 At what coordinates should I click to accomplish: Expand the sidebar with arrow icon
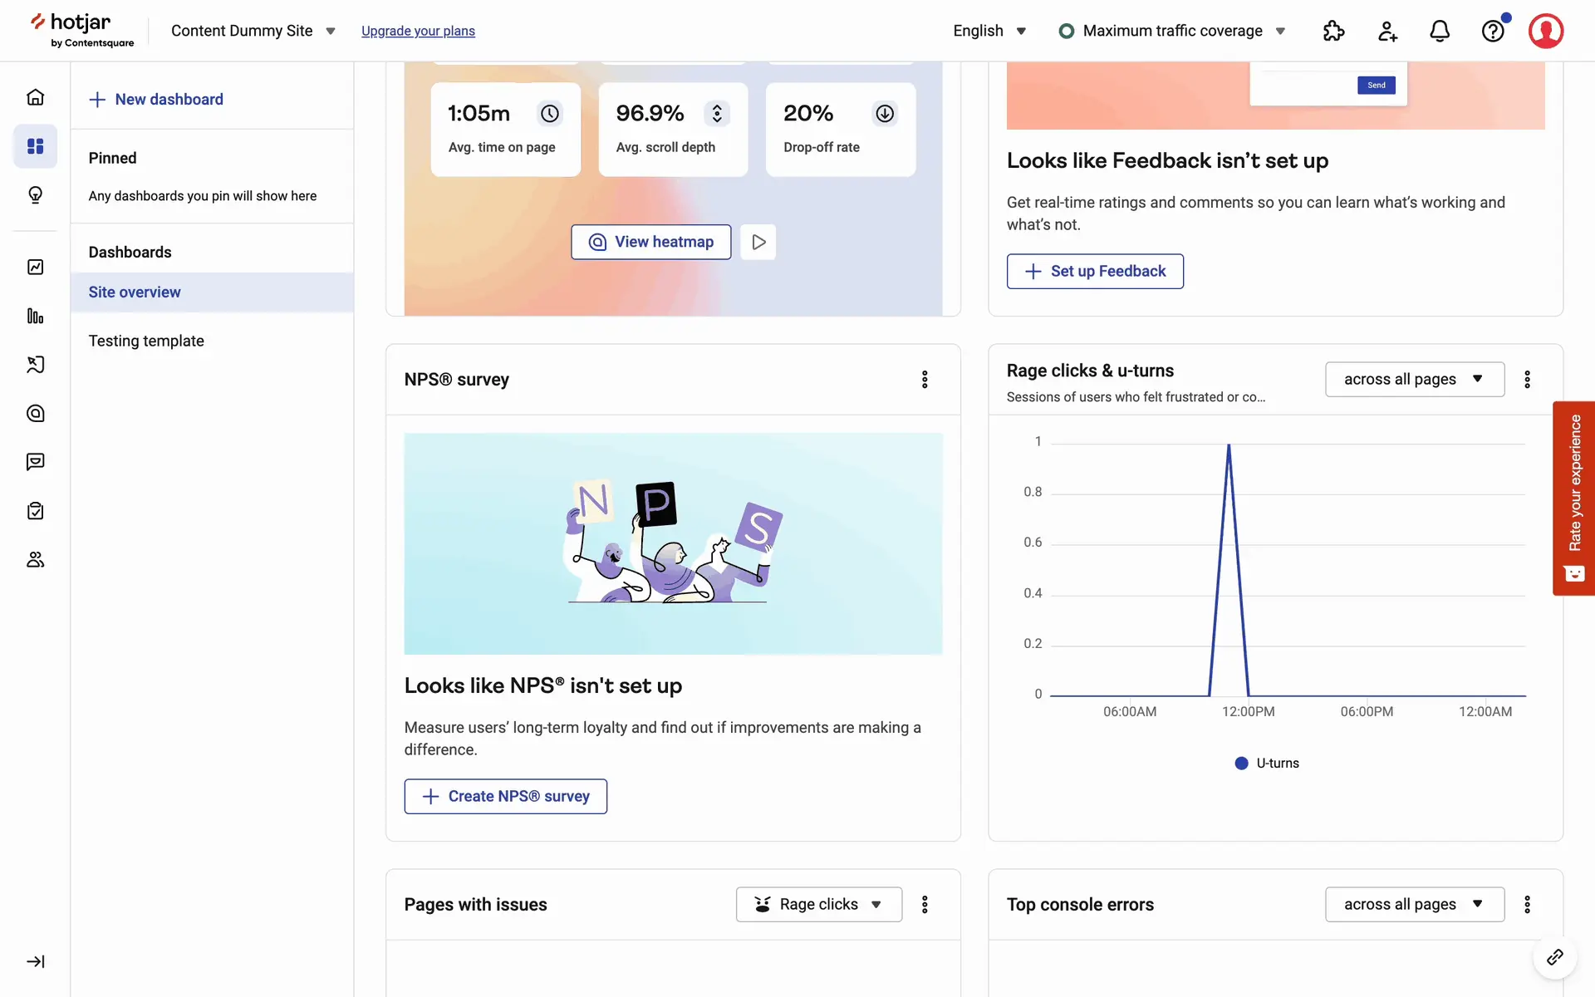tap(35, 961)
